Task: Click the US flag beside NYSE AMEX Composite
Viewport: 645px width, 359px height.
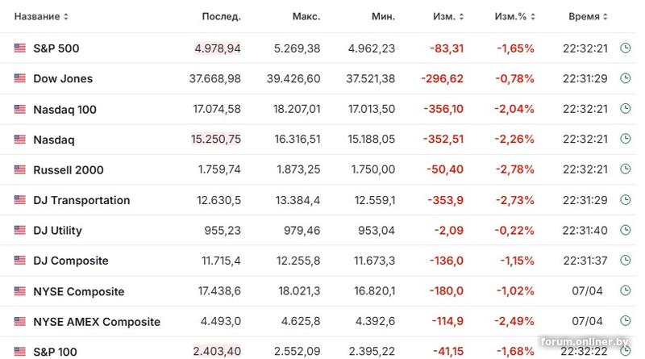Action: click(x=19, y=321)
